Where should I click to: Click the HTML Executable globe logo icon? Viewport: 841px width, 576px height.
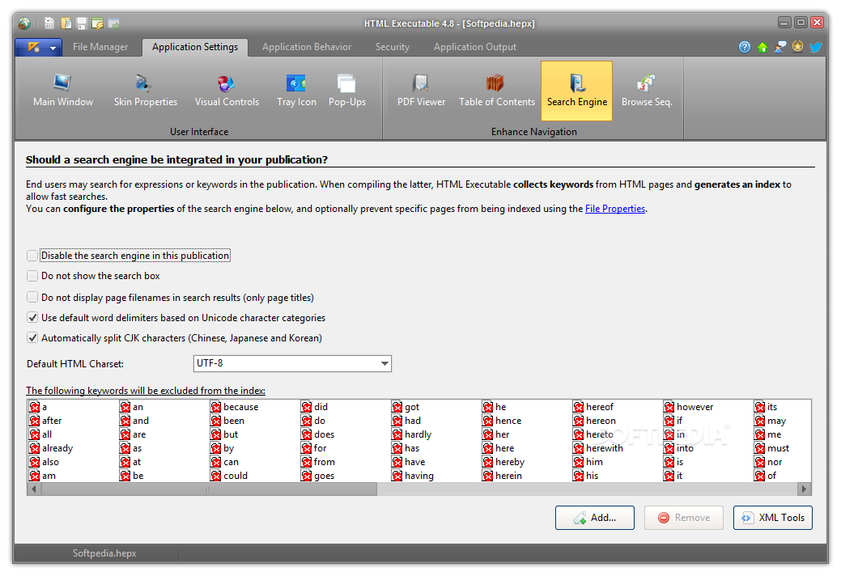point(24,23)
